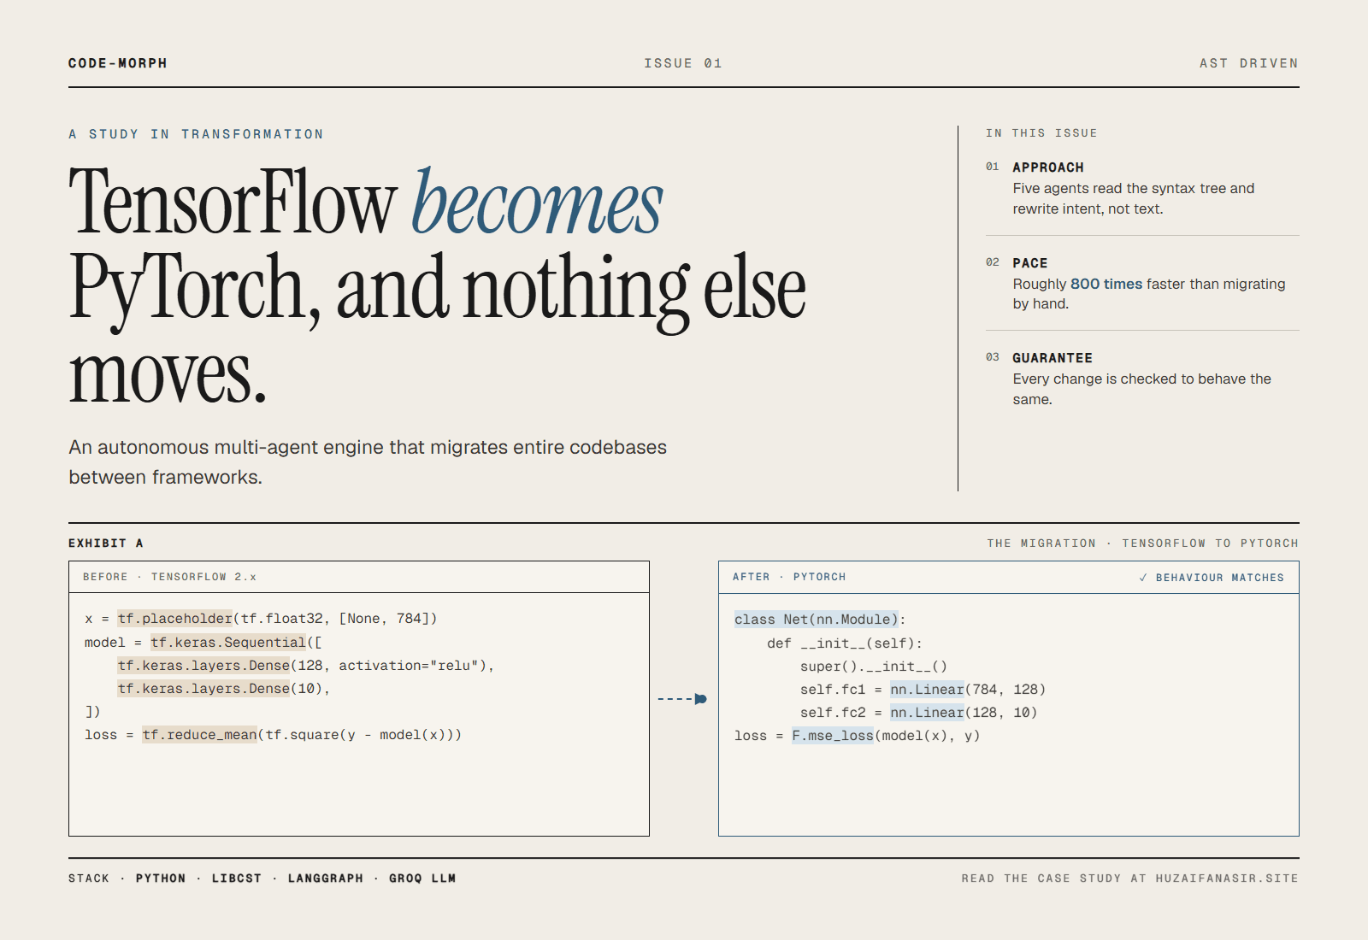The width and height of the screenshot is (1368, 940).
Task: Open the 03 GUARANTEE entry
Action: coord(1142,379)
